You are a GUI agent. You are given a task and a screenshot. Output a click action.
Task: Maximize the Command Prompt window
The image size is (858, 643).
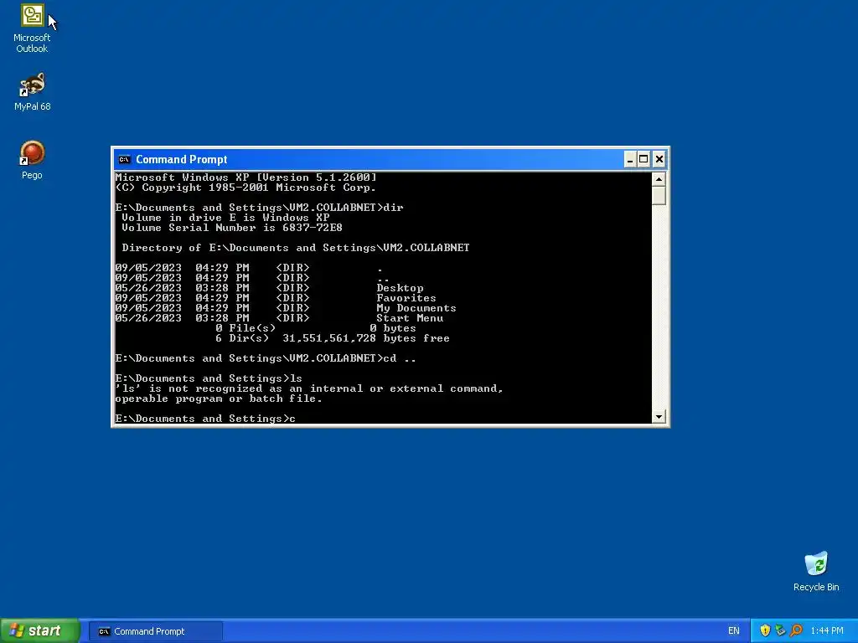(x=644, y=160)
